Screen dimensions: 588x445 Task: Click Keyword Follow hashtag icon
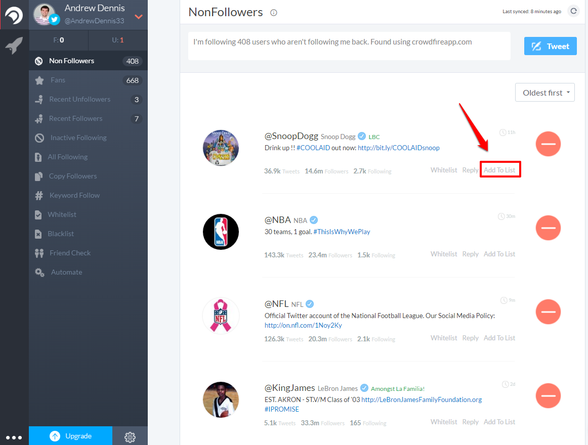tap(39, 196)
